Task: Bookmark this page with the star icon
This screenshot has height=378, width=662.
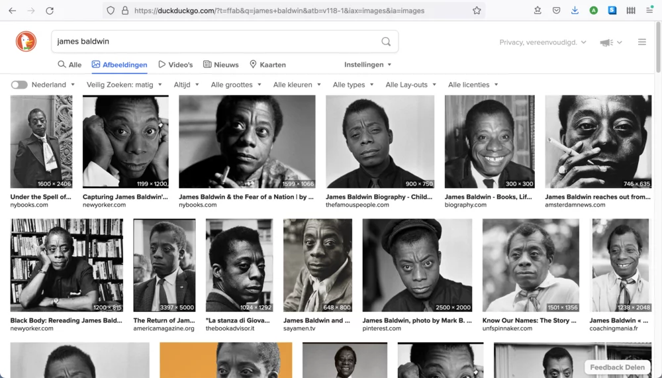Action: tap(477, 11)
